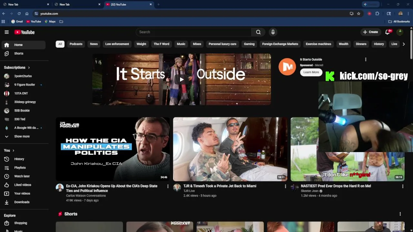
Task: Open the Shorts shelf options menu
Action: coord(400,214)
